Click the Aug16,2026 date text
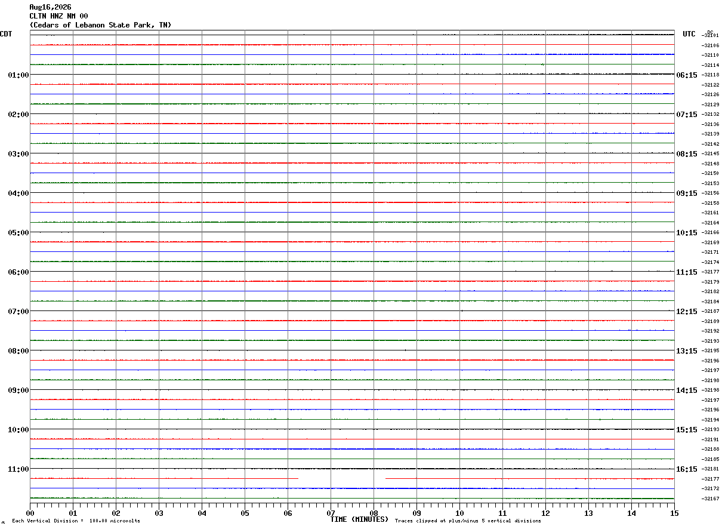Image resolution: width=722 pixels, height=529 pixels. [50, 7]
